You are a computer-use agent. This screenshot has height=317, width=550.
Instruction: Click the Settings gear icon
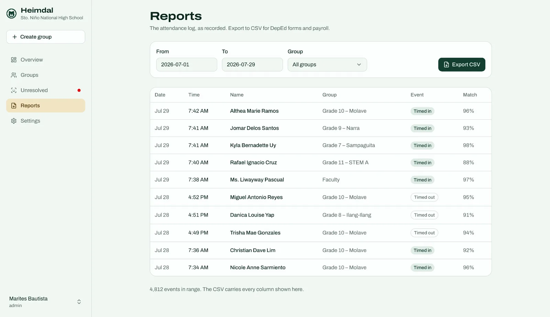(14, 121)
